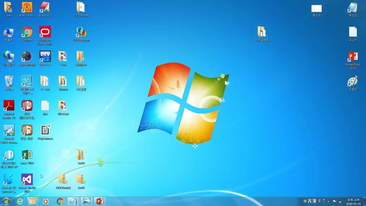
Task: Toggle the IME 'A' input mode
Action: tap(310, 201)
